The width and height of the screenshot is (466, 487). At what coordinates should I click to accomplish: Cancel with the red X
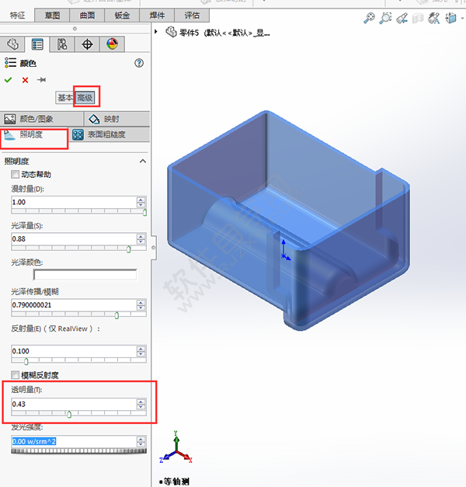coord(25,80)
